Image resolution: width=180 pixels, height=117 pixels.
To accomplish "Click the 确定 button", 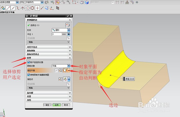I will [47, 105].
